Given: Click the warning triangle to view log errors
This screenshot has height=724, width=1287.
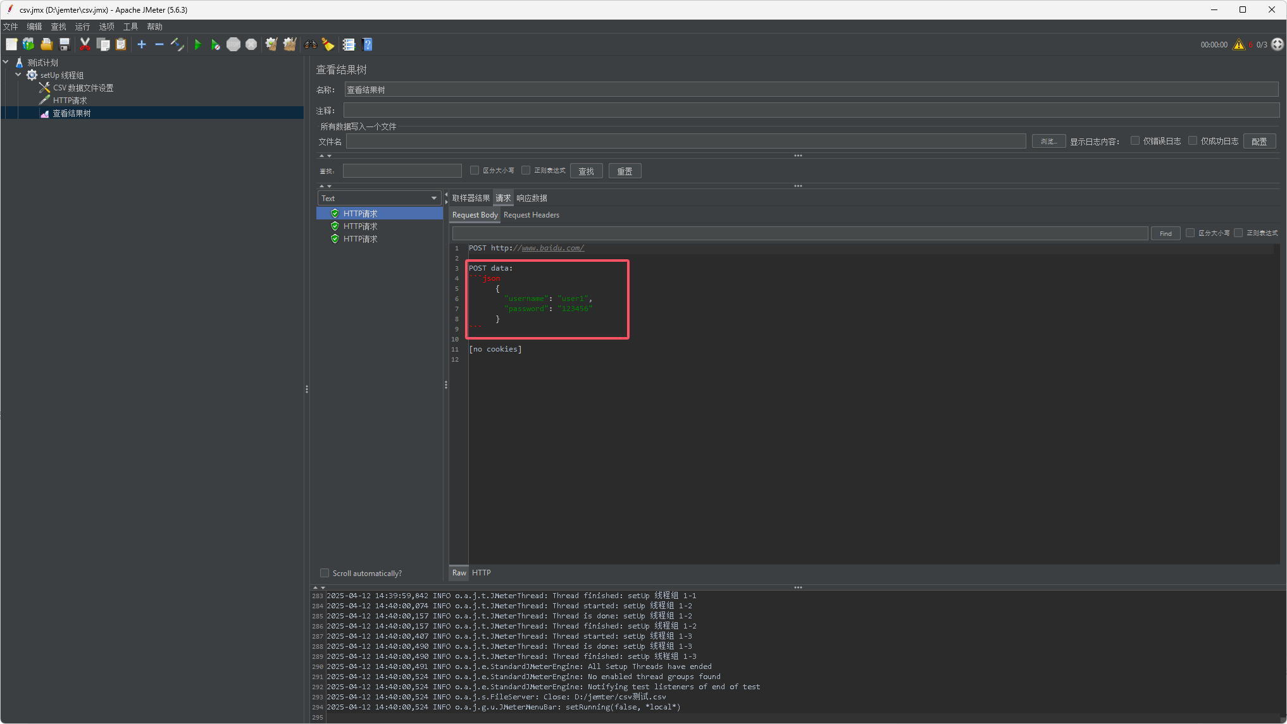Looking at the screenshot, I should [1239, 44].
